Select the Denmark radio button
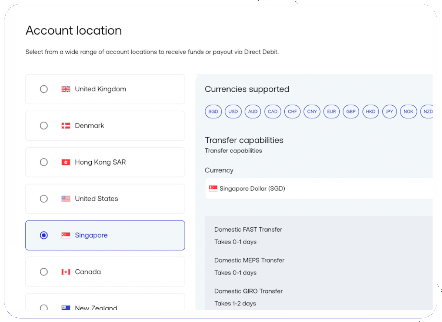 [x=44, y=126]
